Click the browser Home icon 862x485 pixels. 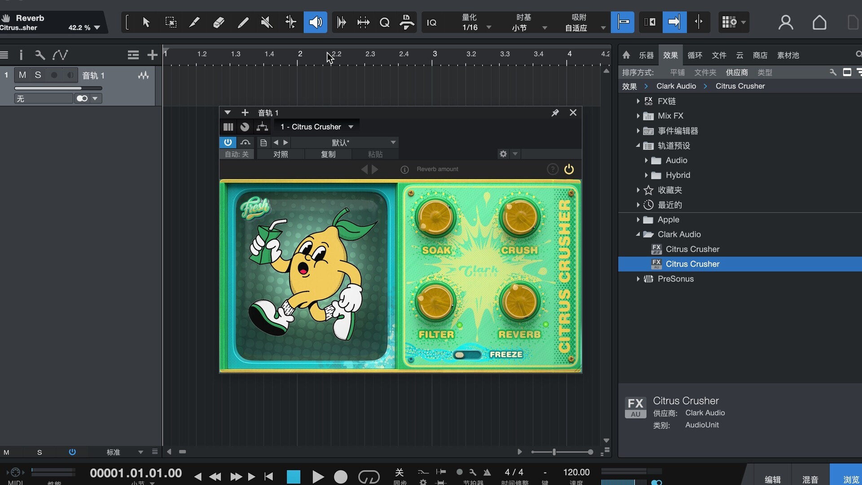626,55
